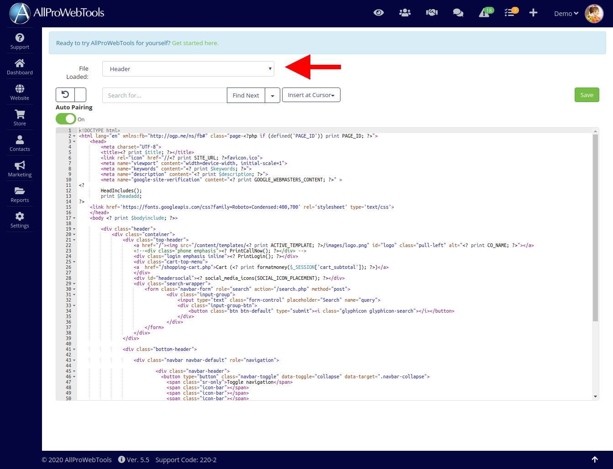Click the plus add icon in header
The image size is (613, 469).
[533, 13]
